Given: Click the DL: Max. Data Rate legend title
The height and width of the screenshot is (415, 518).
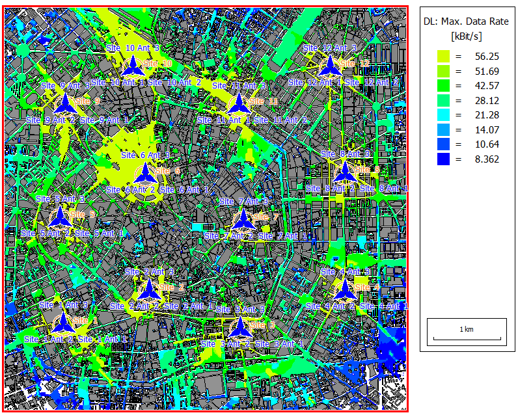Looking at the screenshot, I should [x=466, y=21].
